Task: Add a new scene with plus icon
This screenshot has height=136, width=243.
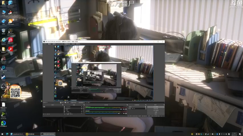Action: (x=43, y=114)
